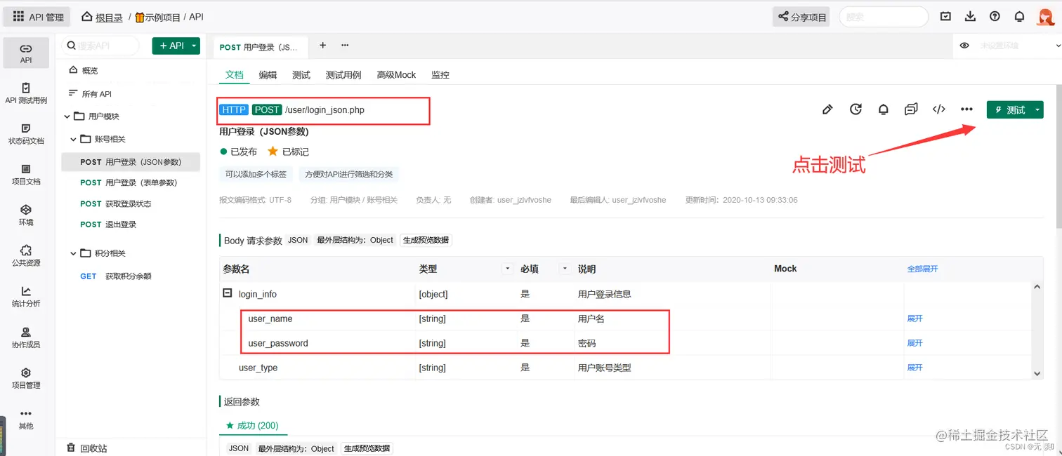Click the 生成预览数据 button
Viewport: 1062px width, 456px height.
[x=426, y=239]
